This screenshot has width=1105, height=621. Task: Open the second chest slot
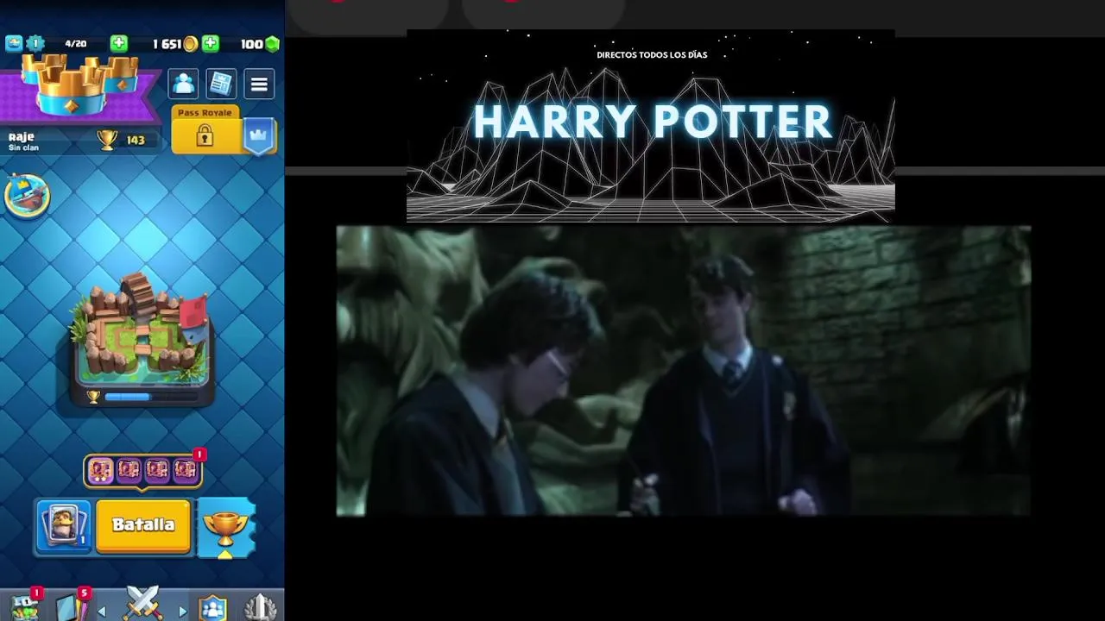click(129, 470)
